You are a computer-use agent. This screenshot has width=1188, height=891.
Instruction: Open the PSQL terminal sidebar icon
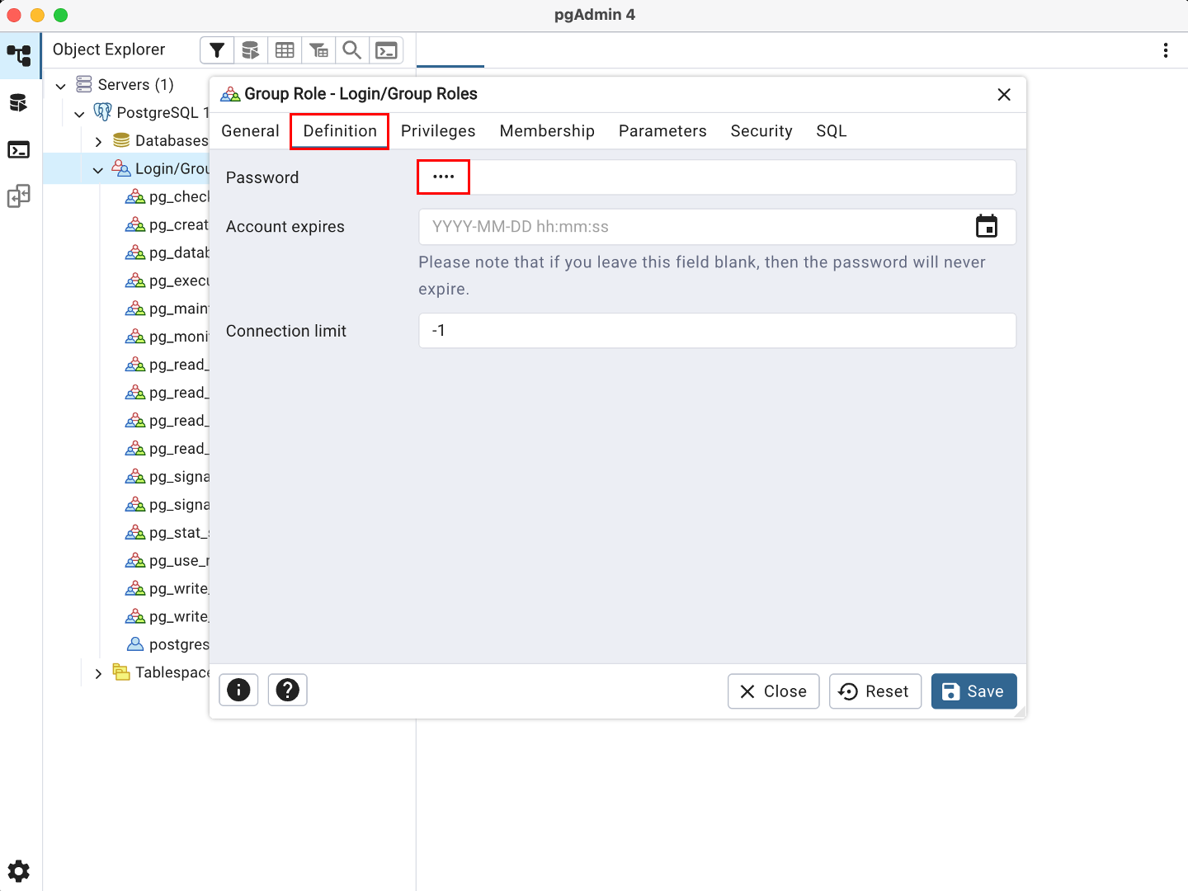(x=18, y=149)
